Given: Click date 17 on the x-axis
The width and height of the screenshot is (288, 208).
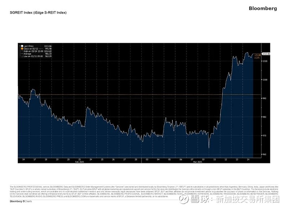Looking at the screenshot, I should (35, 159).
